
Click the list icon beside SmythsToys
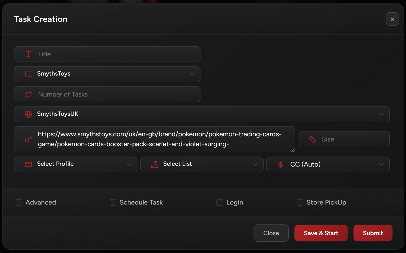click(x=28, y=74)
